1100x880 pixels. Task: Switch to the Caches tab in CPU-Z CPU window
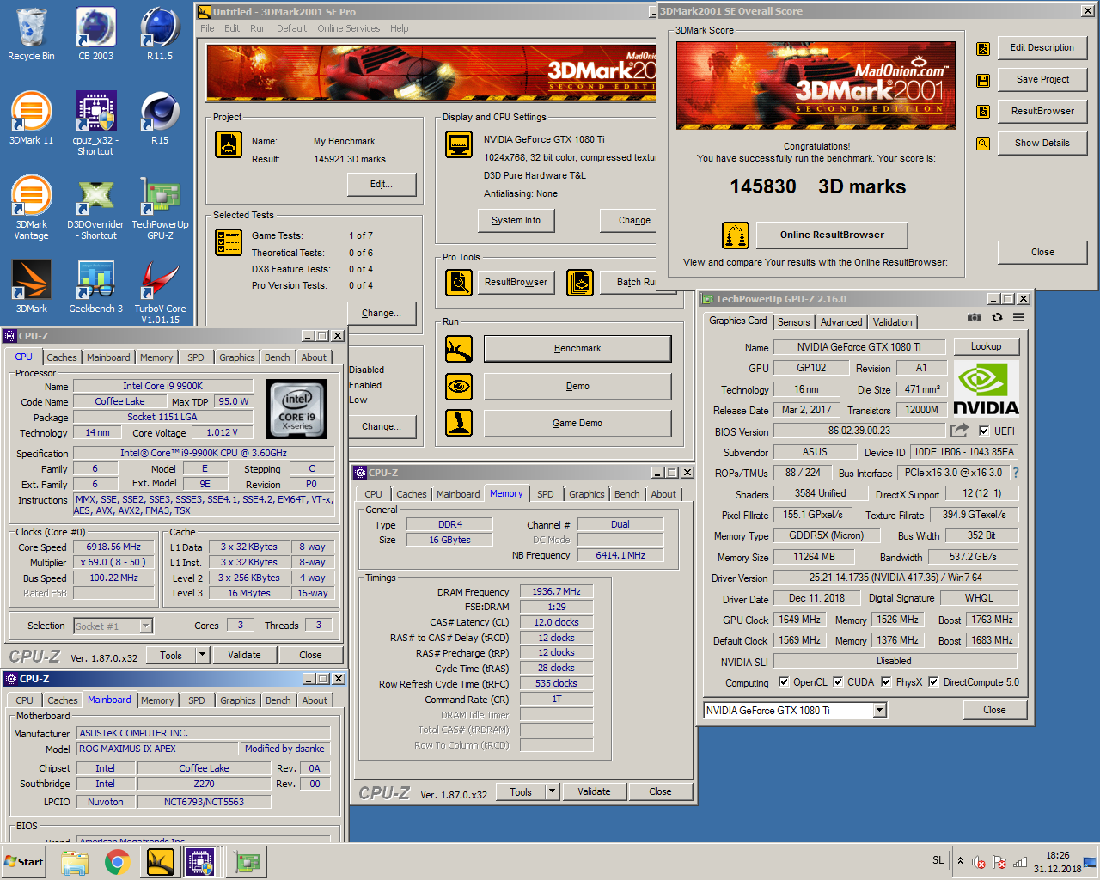[x=62, y=357]
